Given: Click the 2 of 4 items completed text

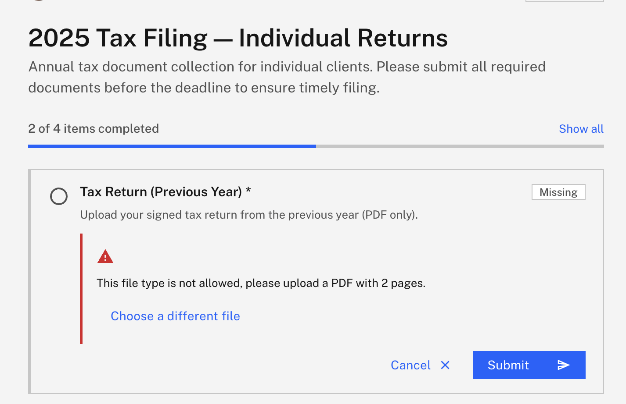Looking at the screenshot, I should (x=94, y=129).
